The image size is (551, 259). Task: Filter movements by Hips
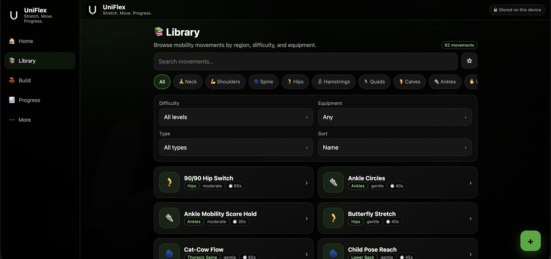[295, 82]
